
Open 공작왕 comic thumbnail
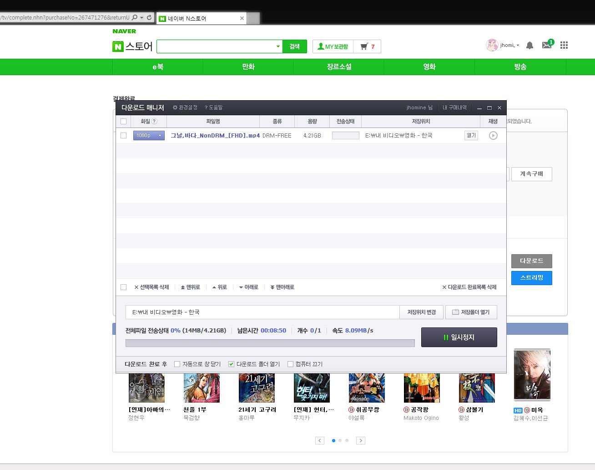click(x=422, y=388)
